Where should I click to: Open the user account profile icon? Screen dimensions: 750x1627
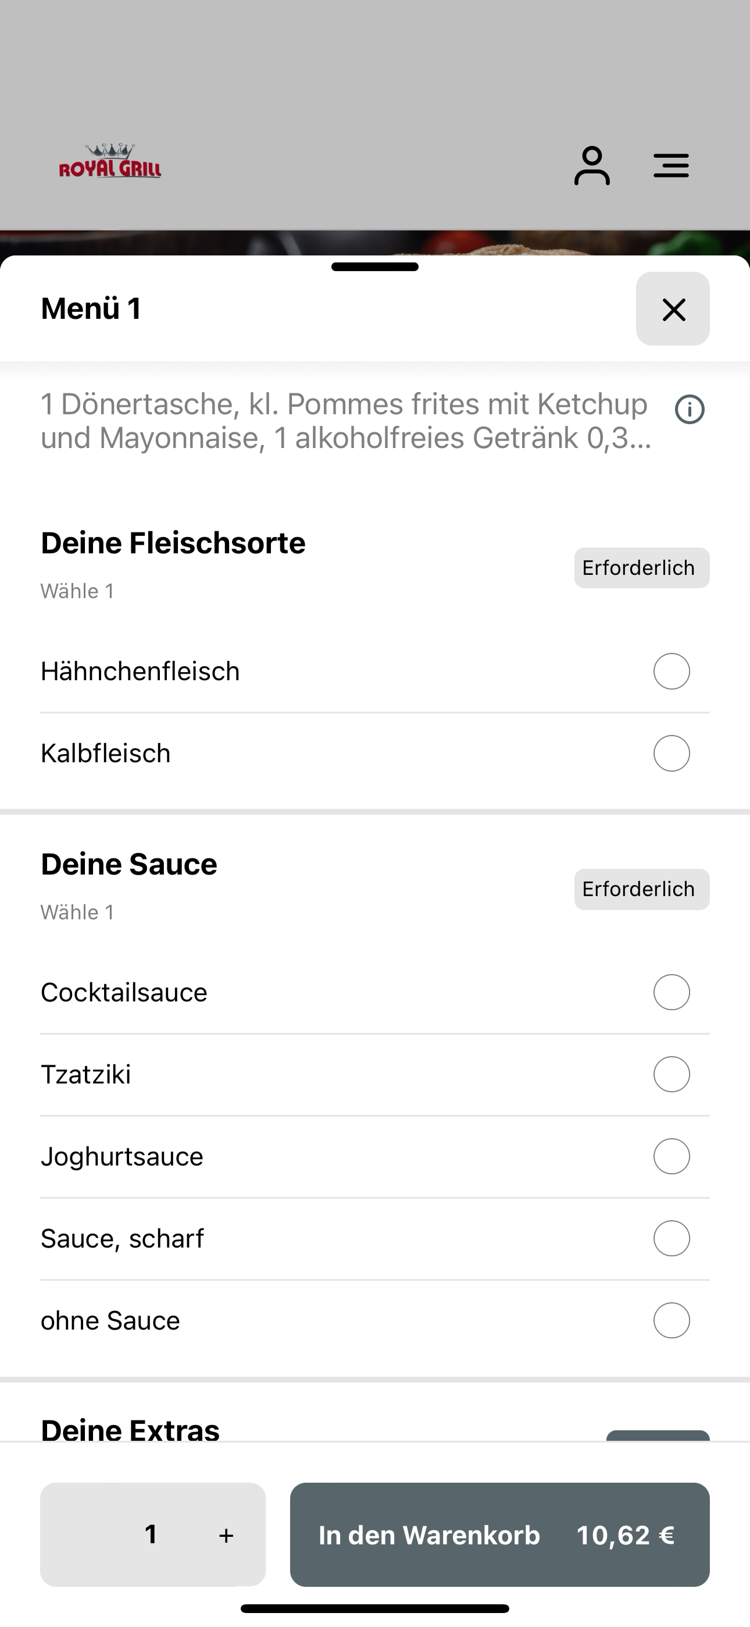[x=591, y=165]
